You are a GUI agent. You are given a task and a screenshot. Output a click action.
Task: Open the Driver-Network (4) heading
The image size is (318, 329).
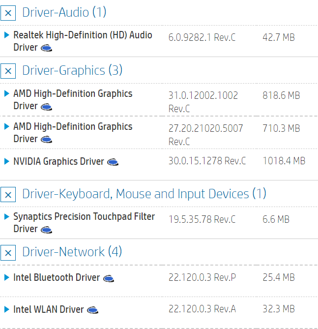pyautogui.click(x=72, y=252)
